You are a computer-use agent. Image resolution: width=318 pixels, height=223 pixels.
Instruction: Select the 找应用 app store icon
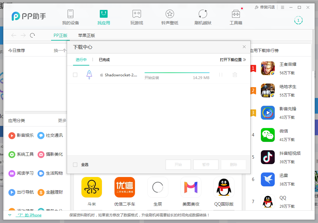[x=104, y=14]
